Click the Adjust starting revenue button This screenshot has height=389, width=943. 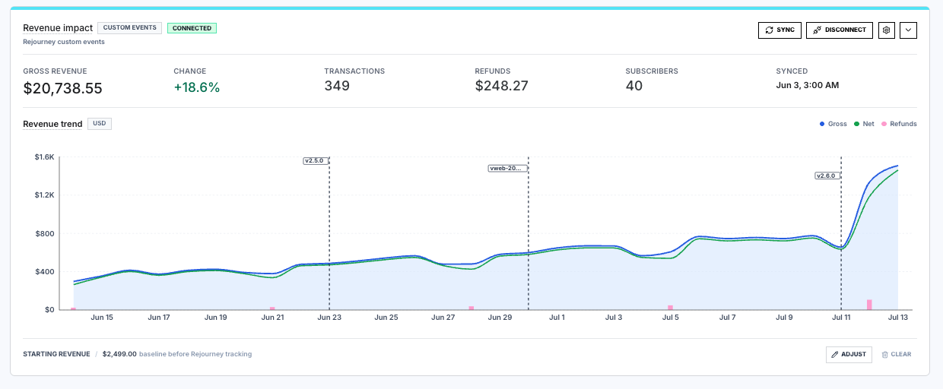849,354
